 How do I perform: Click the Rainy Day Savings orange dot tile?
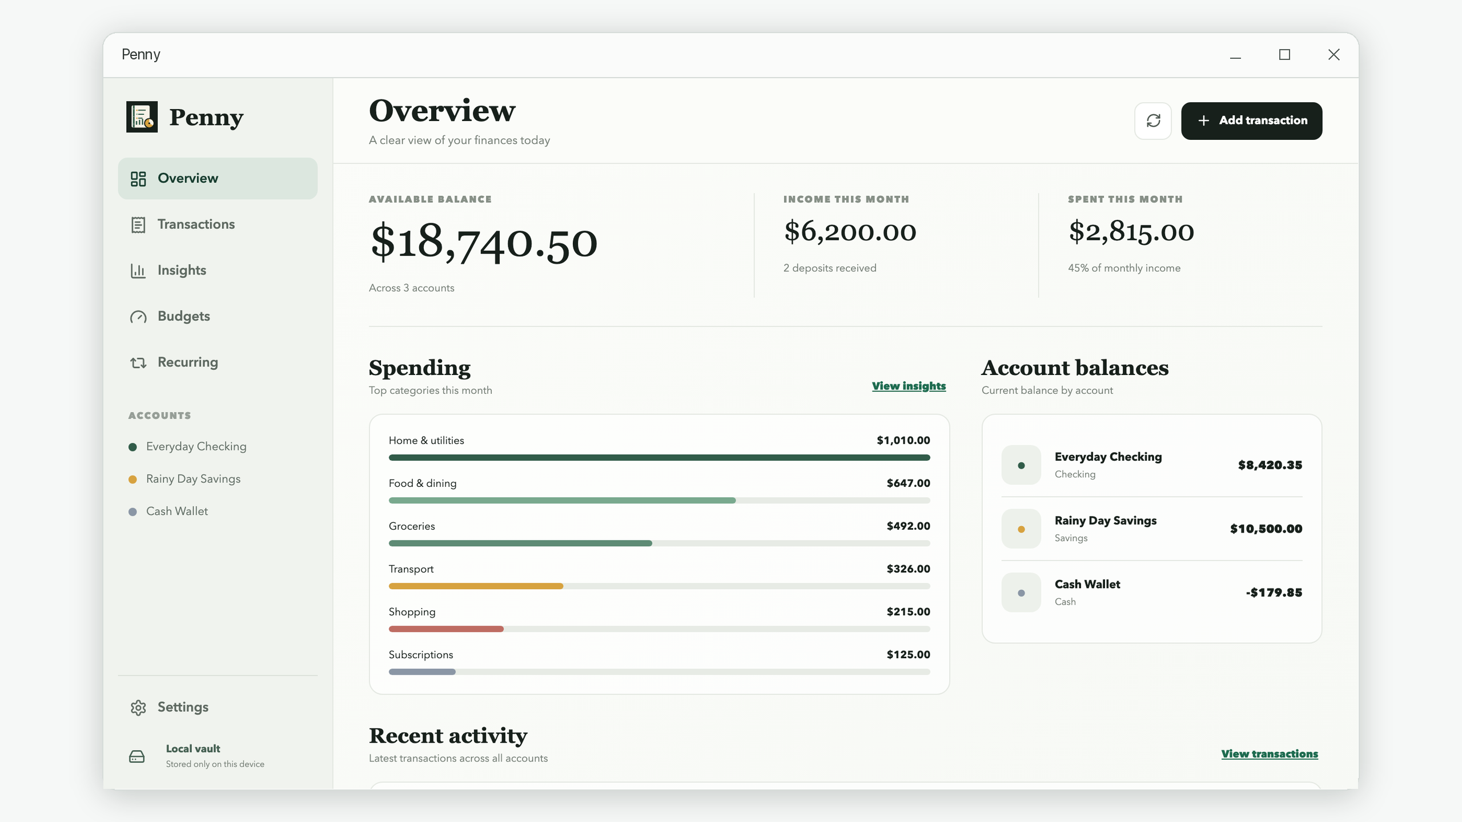click(1021, 529)
